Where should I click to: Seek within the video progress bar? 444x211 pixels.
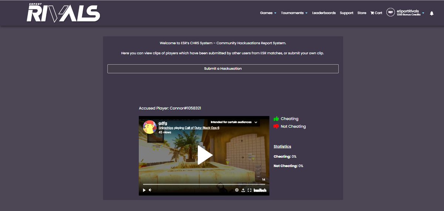[204, 184]
